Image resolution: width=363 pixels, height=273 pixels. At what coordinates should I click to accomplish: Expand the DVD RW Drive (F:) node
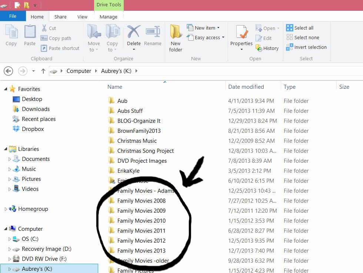tap(10, 259)
